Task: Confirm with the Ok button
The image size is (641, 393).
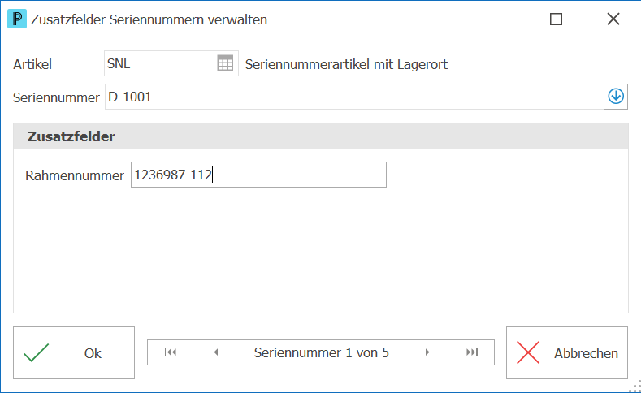Action: pyautogui.click(x=74, y=352)
